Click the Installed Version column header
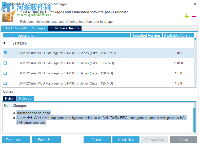 click(146, 35)
